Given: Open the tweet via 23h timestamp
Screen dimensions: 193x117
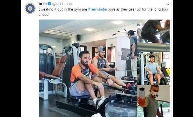Looking at the screenshot, I should (69, 4).
